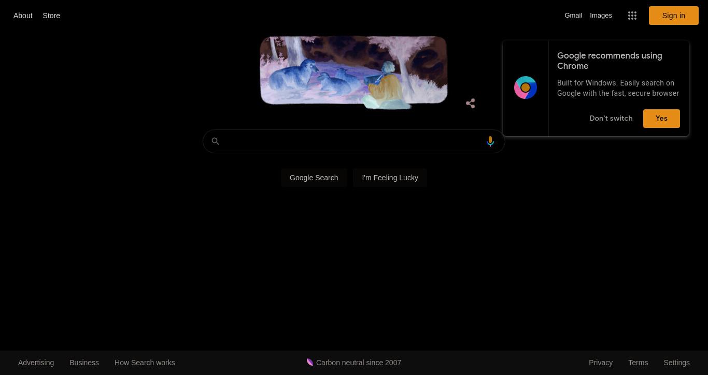Share the Google Doodle via share icon
The image size is (708, 375).
tap(470, 104)
